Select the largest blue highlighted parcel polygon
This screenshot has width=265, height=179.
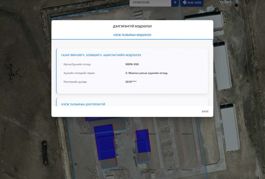pyautogui.click(x=105, y=143)
